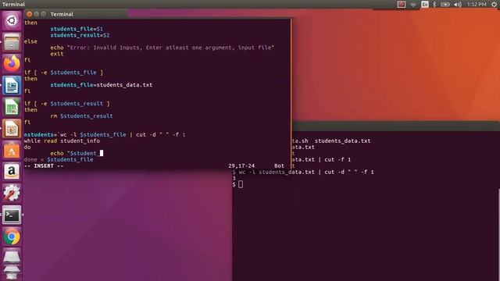Open the Files manager in the dock
500x281 pixels.
coord(12,41)
